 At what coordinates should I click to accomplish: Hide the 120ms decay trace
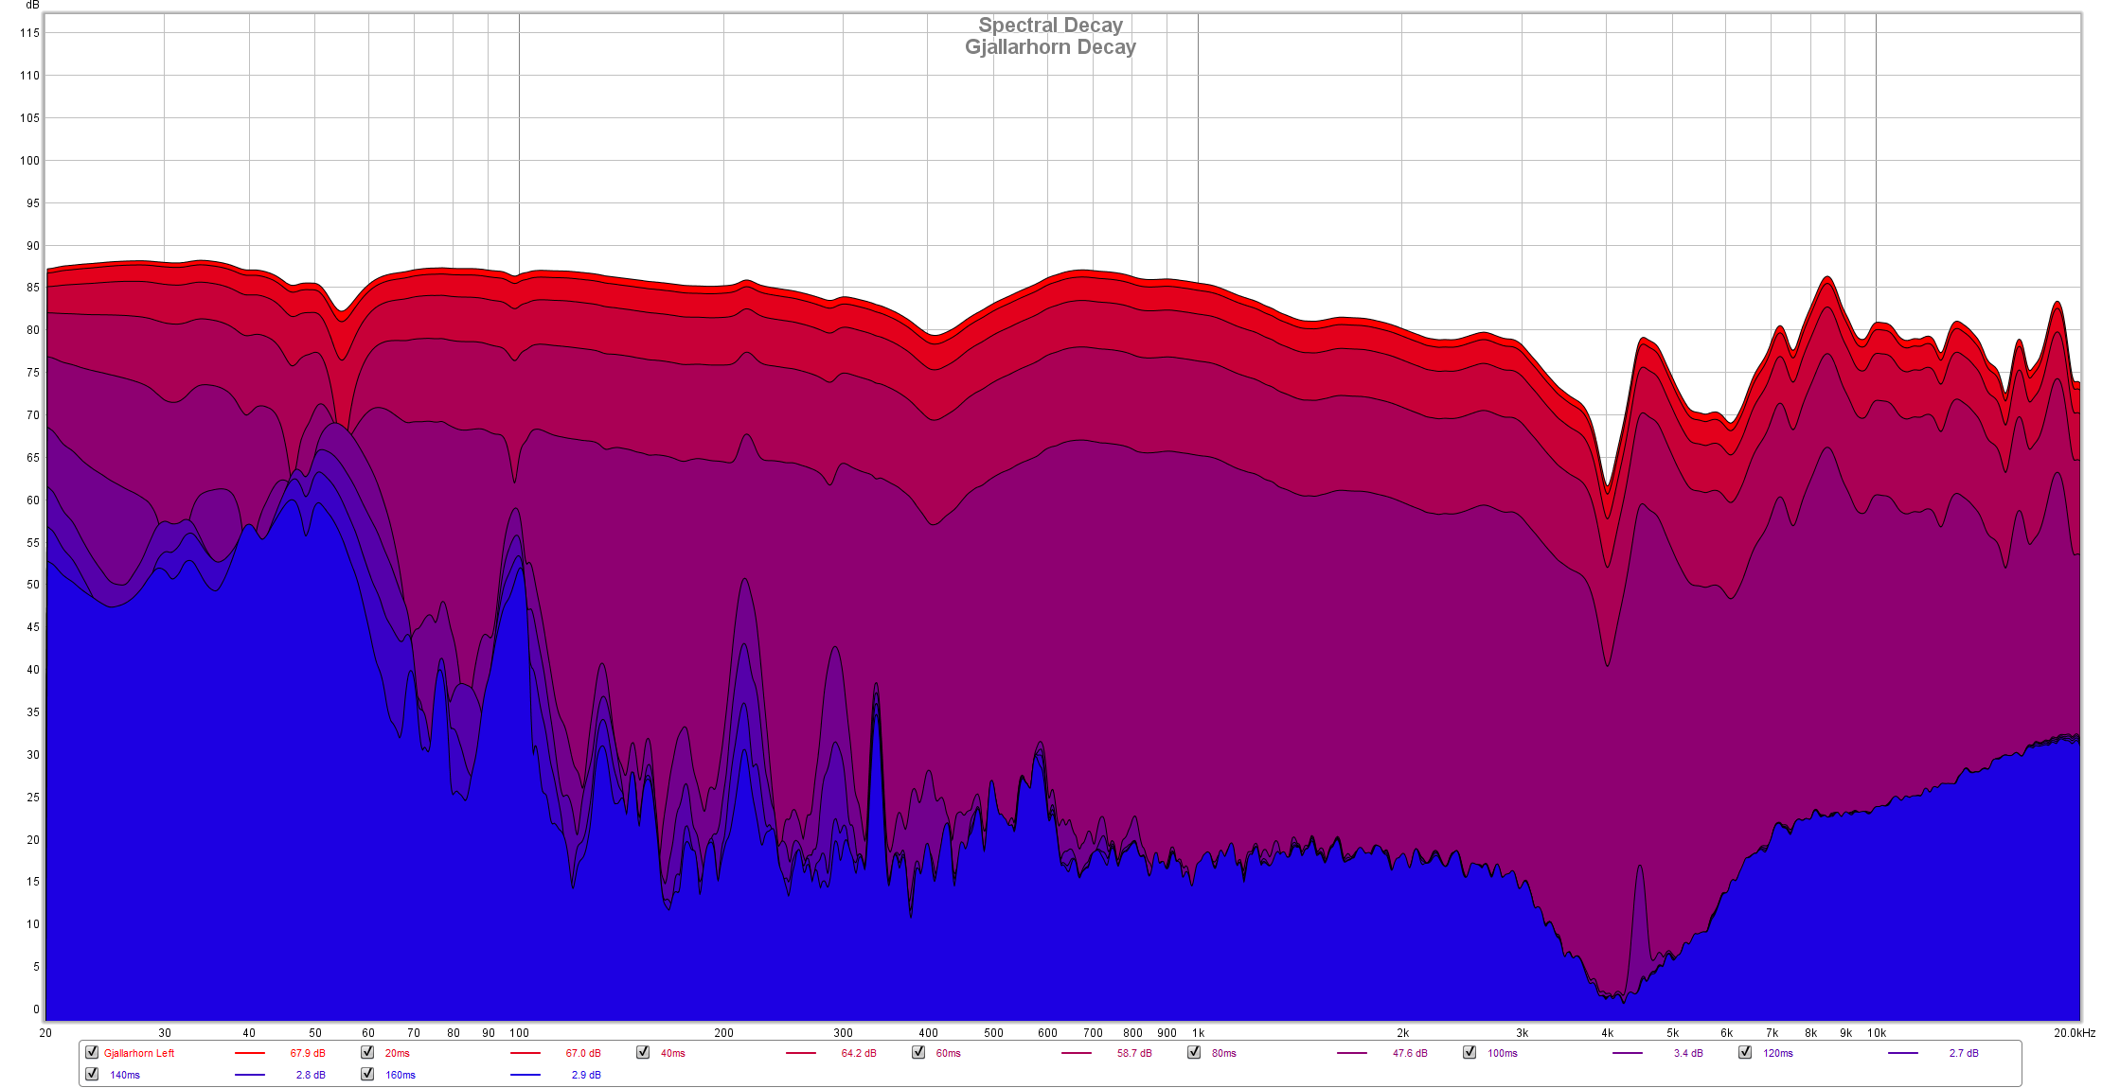pyautogui.click(x=1745, y=1052)
